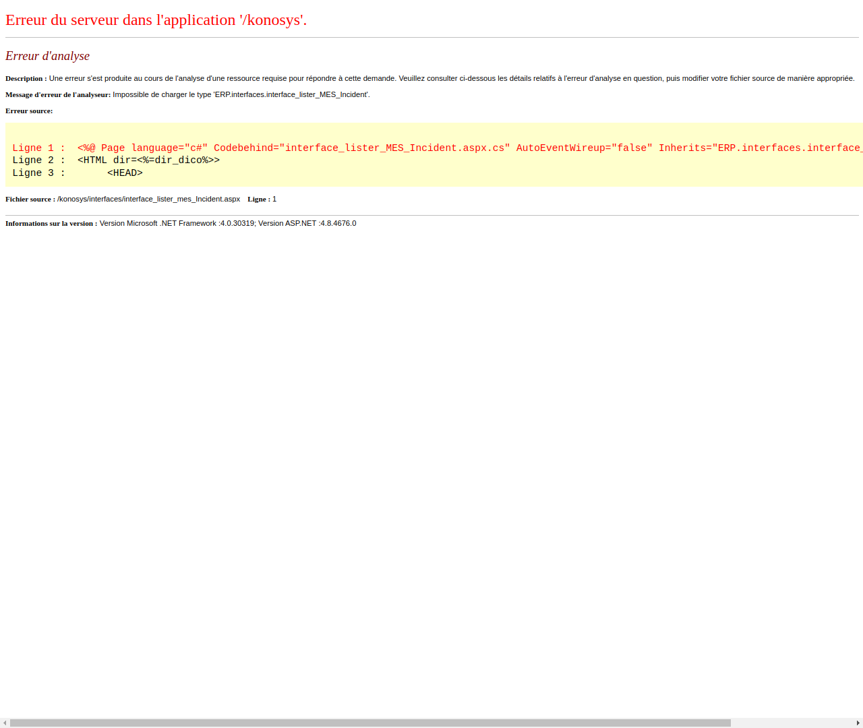Click the left scroll arrow icon
The image size is (863, 728).
[x=5, y=723]
